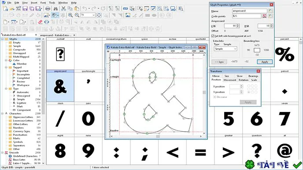Screen dimensions: 303x170
Task: Click the fill outlines mode icon
Action: coord(55,15)
